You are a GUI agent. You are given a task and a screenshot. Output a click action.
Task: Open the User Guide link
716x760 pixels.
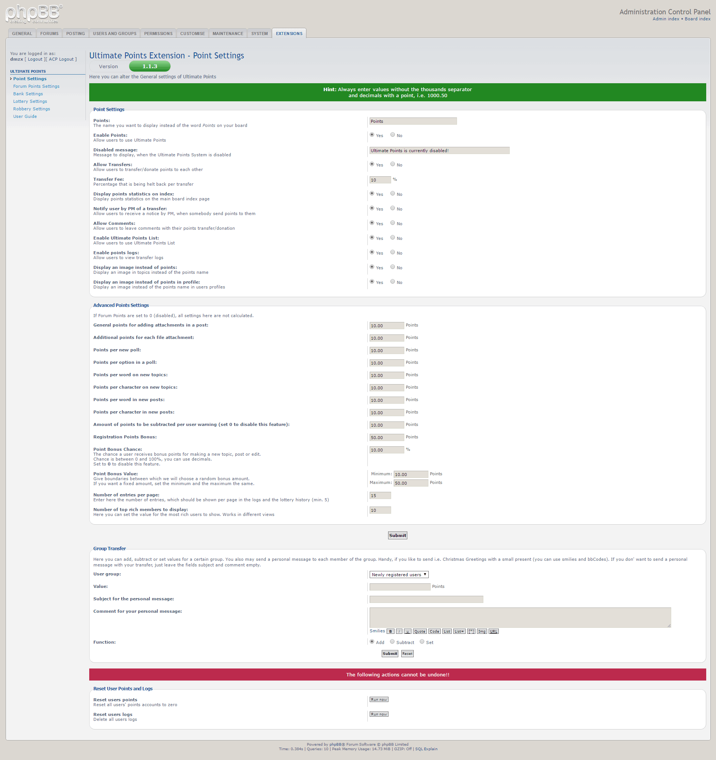pos(25,117)
